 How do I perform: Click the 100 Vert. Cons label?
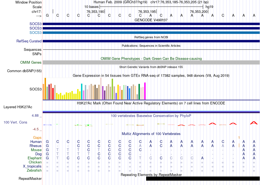(x=15, y=122)
